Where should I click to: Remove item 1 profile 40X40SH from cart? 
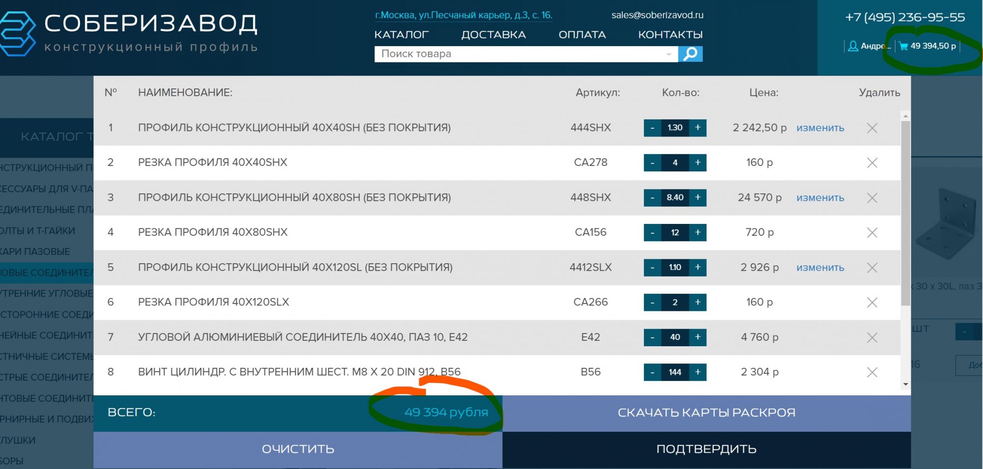point(872,128)
